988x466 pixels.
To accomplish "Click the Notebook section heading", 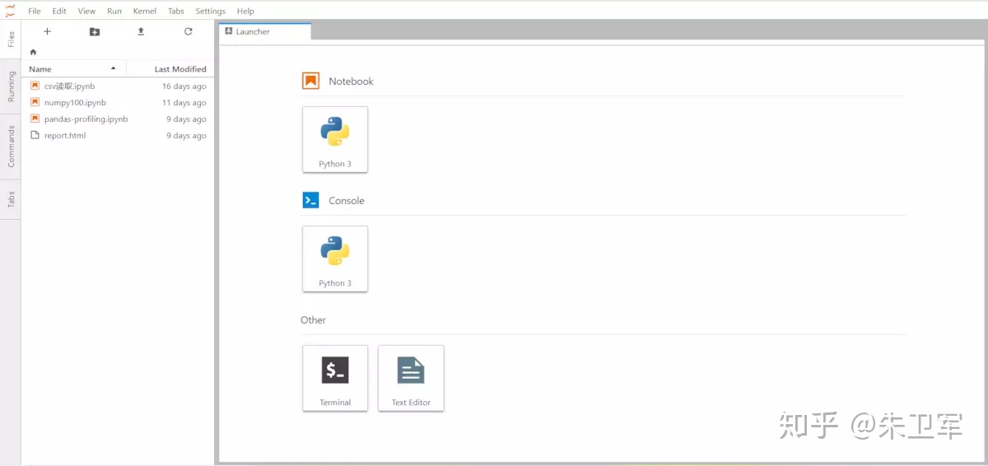I will coord(351,81).
